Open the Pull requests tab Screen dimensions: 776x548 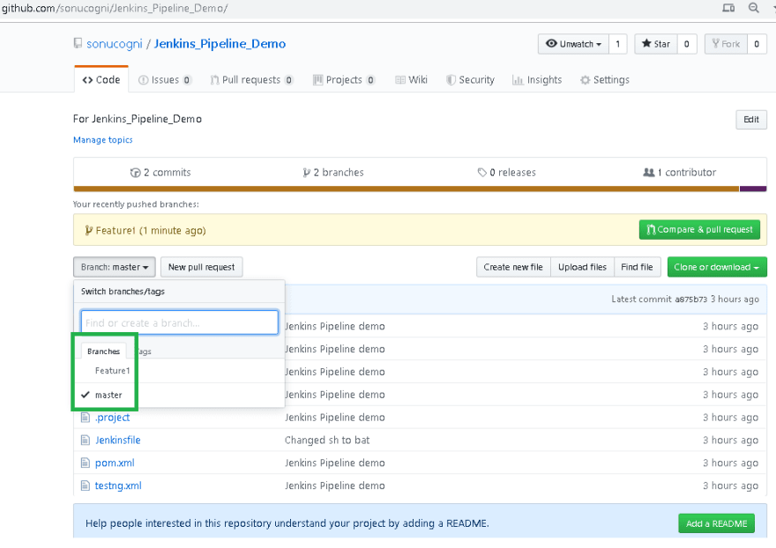(x=252, y=79)
